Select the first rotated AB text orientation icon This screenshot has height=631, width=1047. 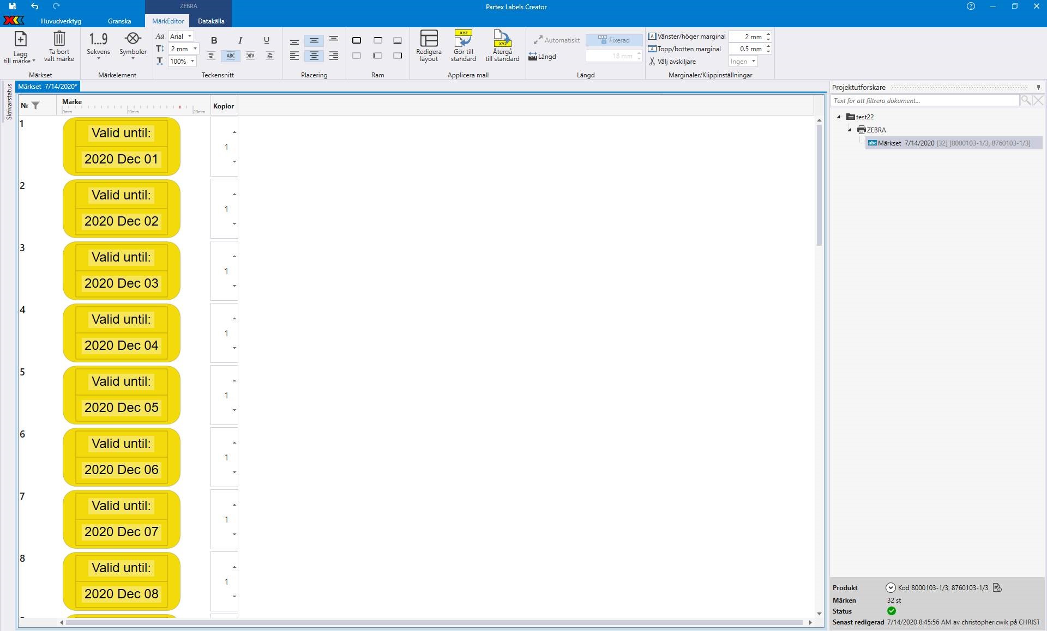tap(211, 56)
